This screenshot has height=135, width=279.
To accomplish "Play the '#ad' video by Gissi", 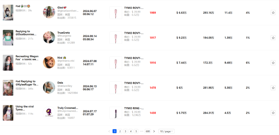I will [8, 13].
